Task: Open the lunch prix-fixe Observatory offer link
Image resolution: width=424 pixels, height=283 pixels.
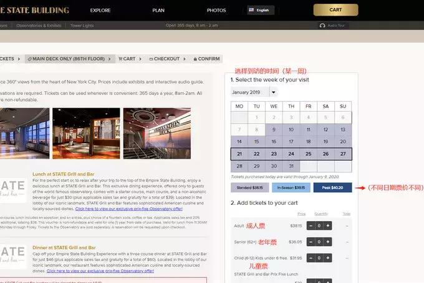Action: [128, 209]
